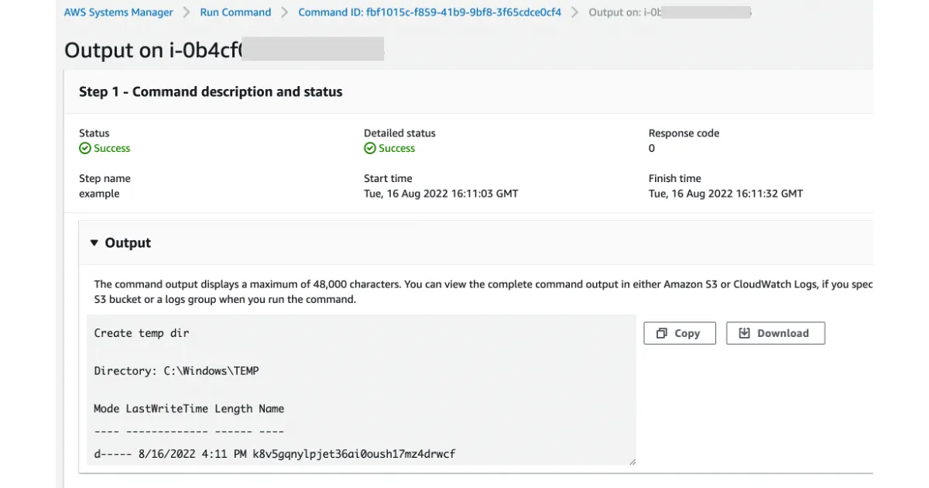Click the download arrow icon
This screenshot has height=488, width=929.
745,333
